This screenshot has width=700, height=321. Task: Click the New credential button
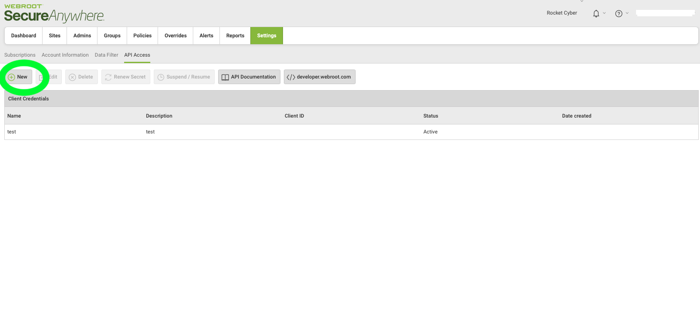(x=18, y=77)
